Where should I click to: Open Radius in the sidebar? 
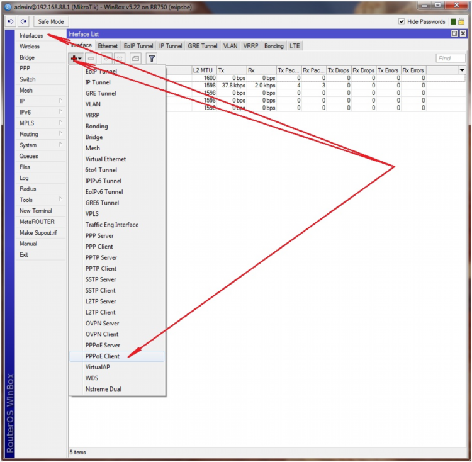coord(40,189)
